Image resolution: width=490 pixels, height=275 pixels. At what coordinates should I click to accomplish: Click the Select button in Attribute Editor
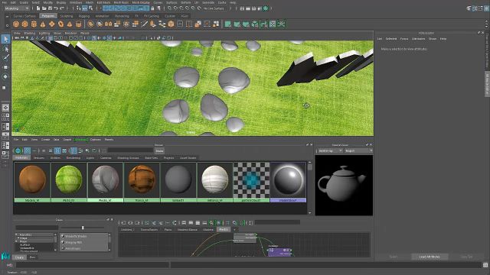click(394, 257)
